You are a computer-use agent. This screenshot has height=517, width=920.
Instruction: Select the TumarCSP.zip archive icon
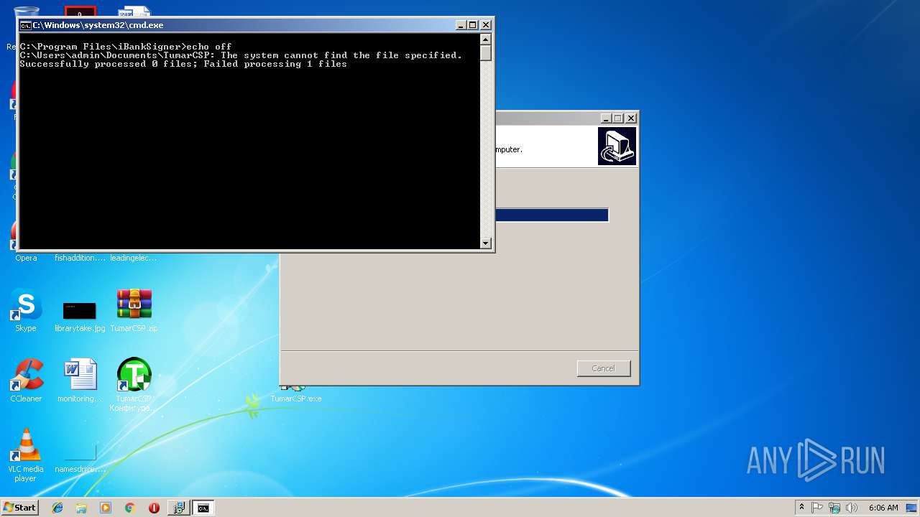[x=134, y=310]
